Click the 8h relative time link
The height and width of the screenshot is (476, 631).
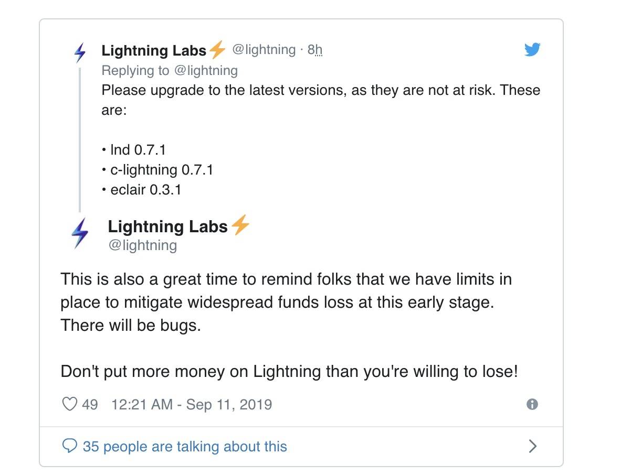pos(314,50)
